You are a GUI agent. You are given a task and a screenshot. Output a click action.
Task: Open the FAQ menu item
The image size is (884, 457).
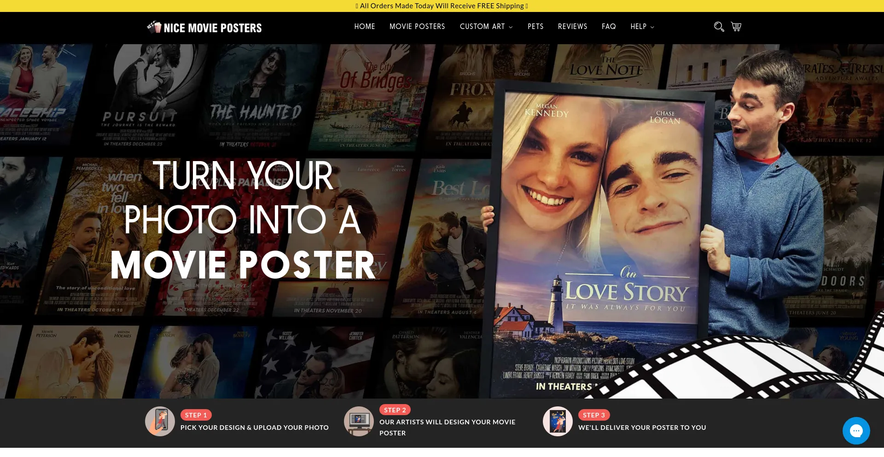[609, 27]
